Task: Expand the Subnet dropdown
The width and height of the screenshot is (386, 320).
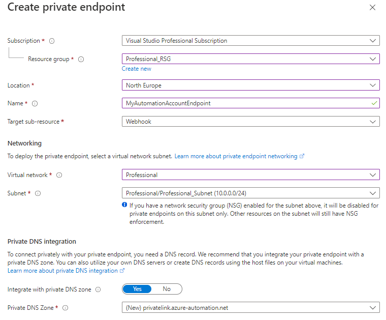Action: coord(250,193)
